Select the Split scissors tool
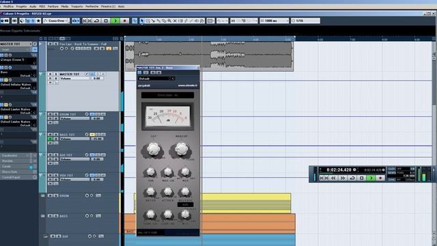The width and height of the screenshot is (437, 246). (x=153, y=20)
